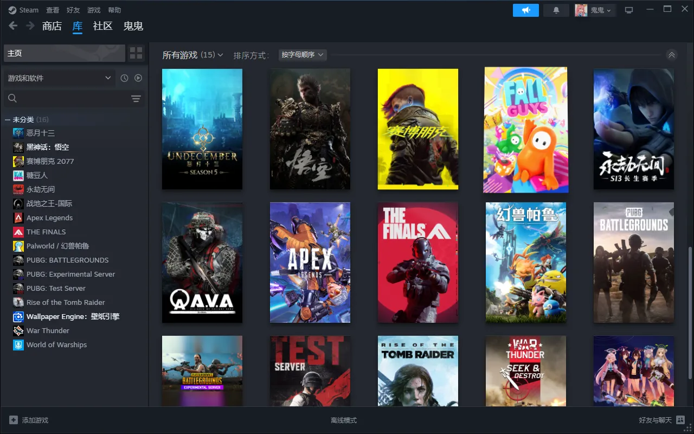Image resolution: width=694 pixels, height=434 pixels.
Task: Open the Fall Guys cover
Action: pyautogui.click(x=526, y=130)
